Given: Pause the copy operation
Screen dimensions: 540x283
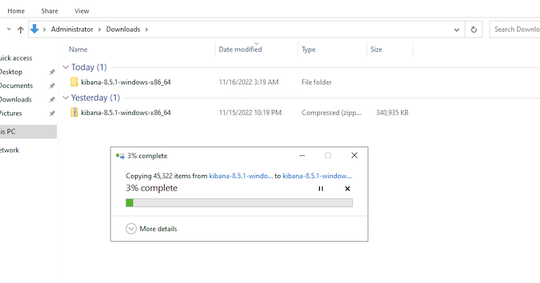Looking at the screenshot, I should pos(321,188).
